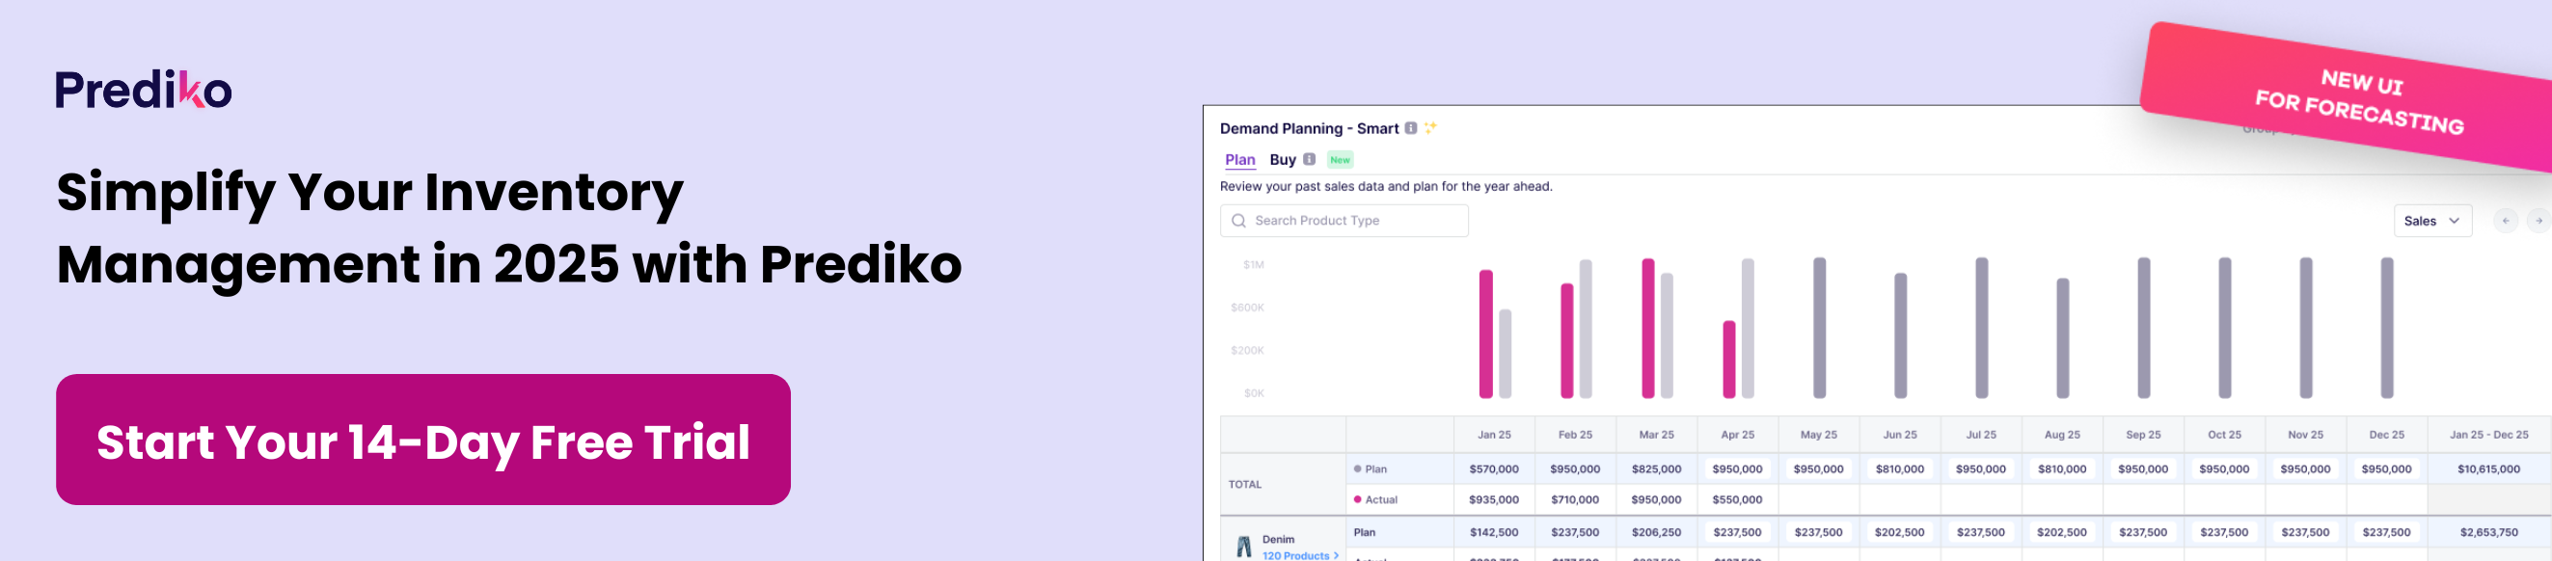This screenshot has height=561, width=2552.
Task: Click the Nov 25 column header
Action: pyautogui.click(x=2305, y=435)
